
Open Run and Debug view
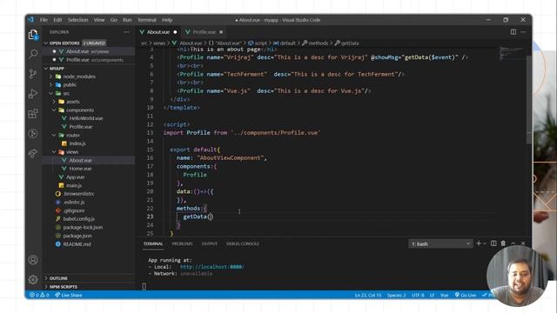coord(33,94)
